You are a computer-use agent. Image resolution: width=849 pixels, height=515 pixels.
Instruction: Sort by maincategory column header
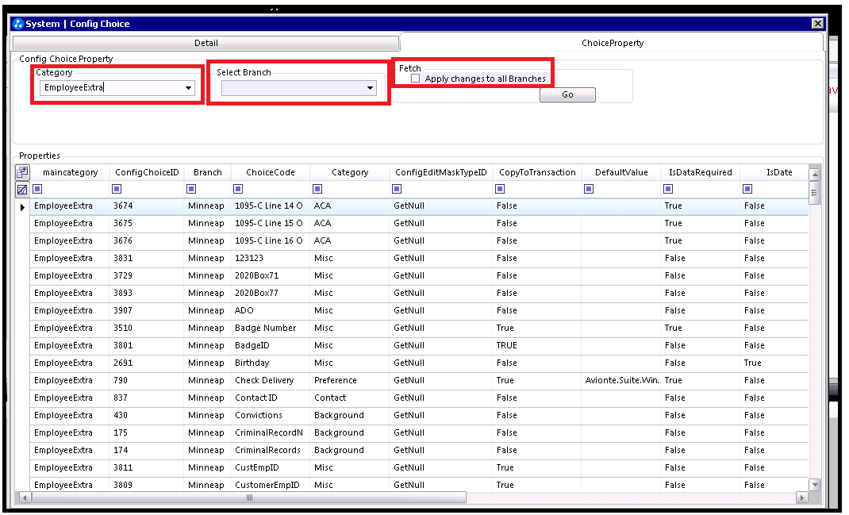[x=70, y=172]
